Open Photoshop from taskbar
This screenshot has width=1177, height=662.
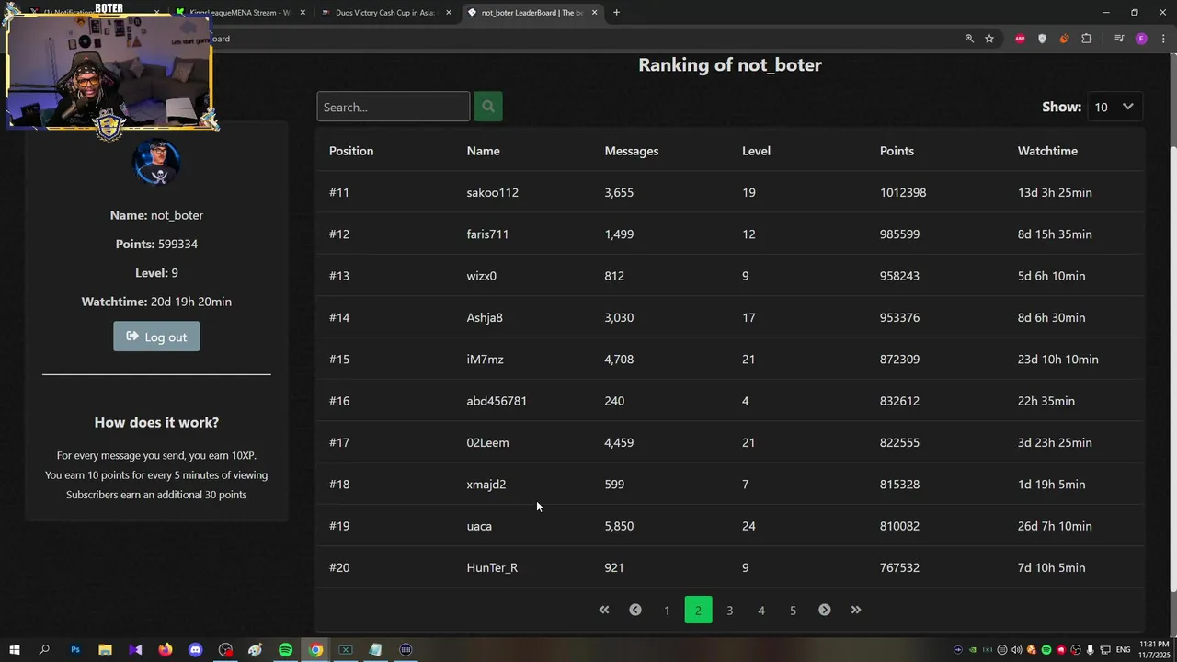(x=75, y=650)
